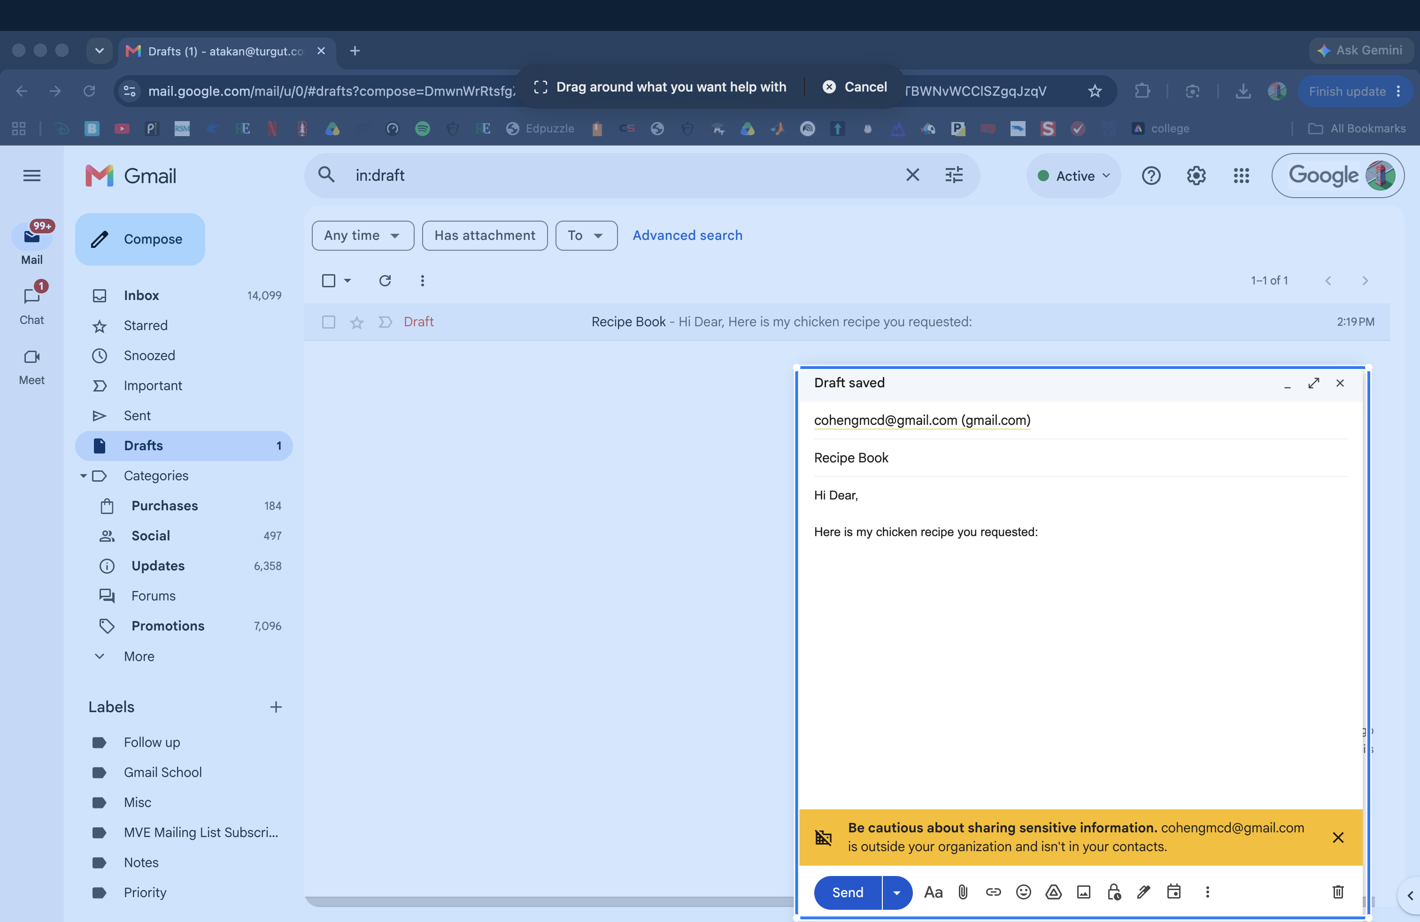Insert a link in the draft
Image resolution: width=1420 pixels, height=922 pixels.
(x=994, y=891)
